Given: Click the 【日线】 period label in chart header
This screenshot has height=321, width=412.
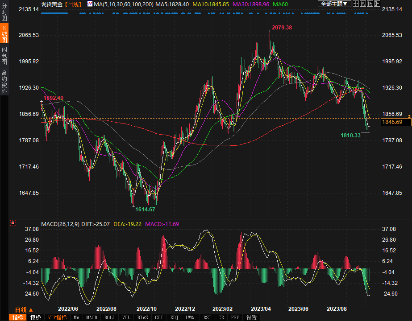Looking at the screenshot, I should 74,4.
